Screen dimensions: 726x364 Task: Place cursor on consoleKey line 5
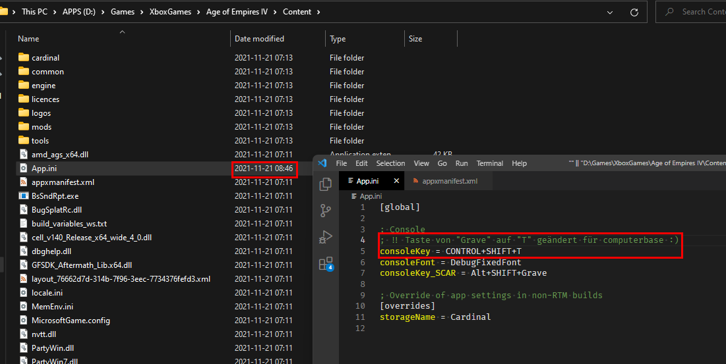coord(450,251)
